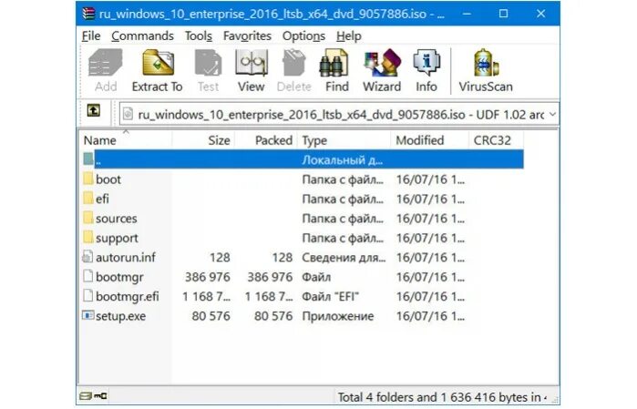The width and height of the screenshot is (637, 409).
Task: Sort by Type column header
Action: 344,140
